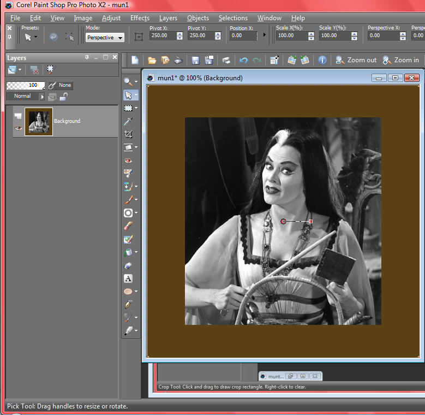The height and width of the screenshot is (415, 425).
Task: Select the Pick tool
Action: click(x=128, y=95)
